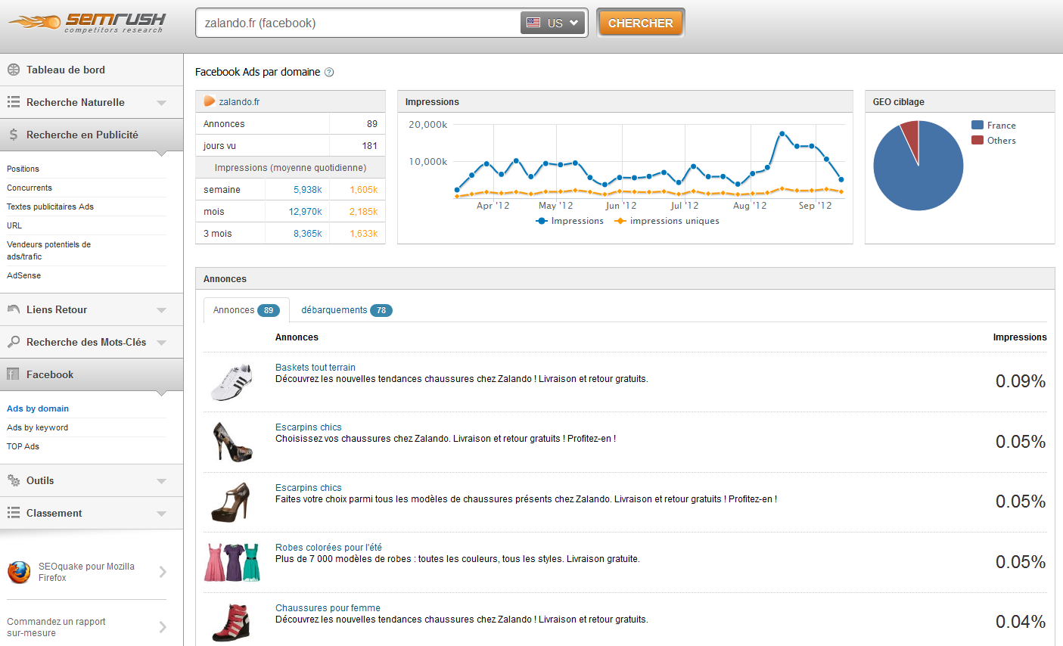Viewport: 1063px width, 646px height.
Task: Click the 0.04% impressions value
Action: [x=1021, y=622]
